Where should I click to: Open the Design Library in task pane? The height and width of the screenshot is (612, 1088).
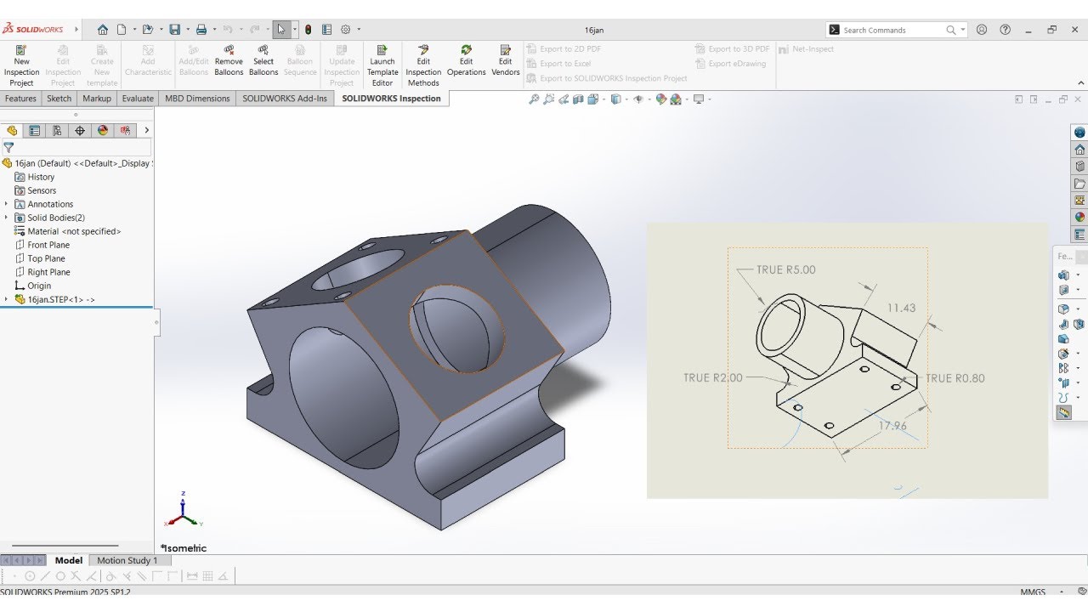[1079, 167]
